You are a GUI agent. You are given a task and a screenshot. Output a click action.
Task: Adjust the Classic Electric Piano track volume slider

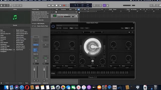point(69,16)
